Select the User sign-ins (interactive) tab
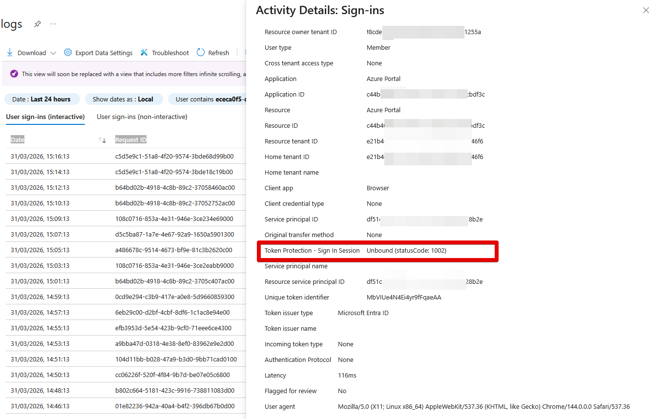Screen dimensions: 649x419 click(x=45, y=117)
